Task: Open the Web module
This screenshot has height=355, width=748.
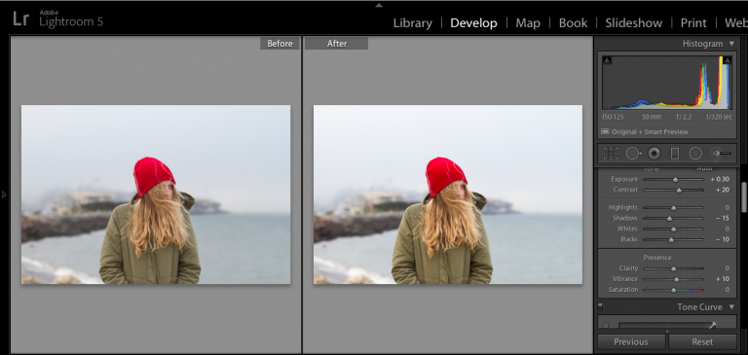Action: click(x=735, y=23)
